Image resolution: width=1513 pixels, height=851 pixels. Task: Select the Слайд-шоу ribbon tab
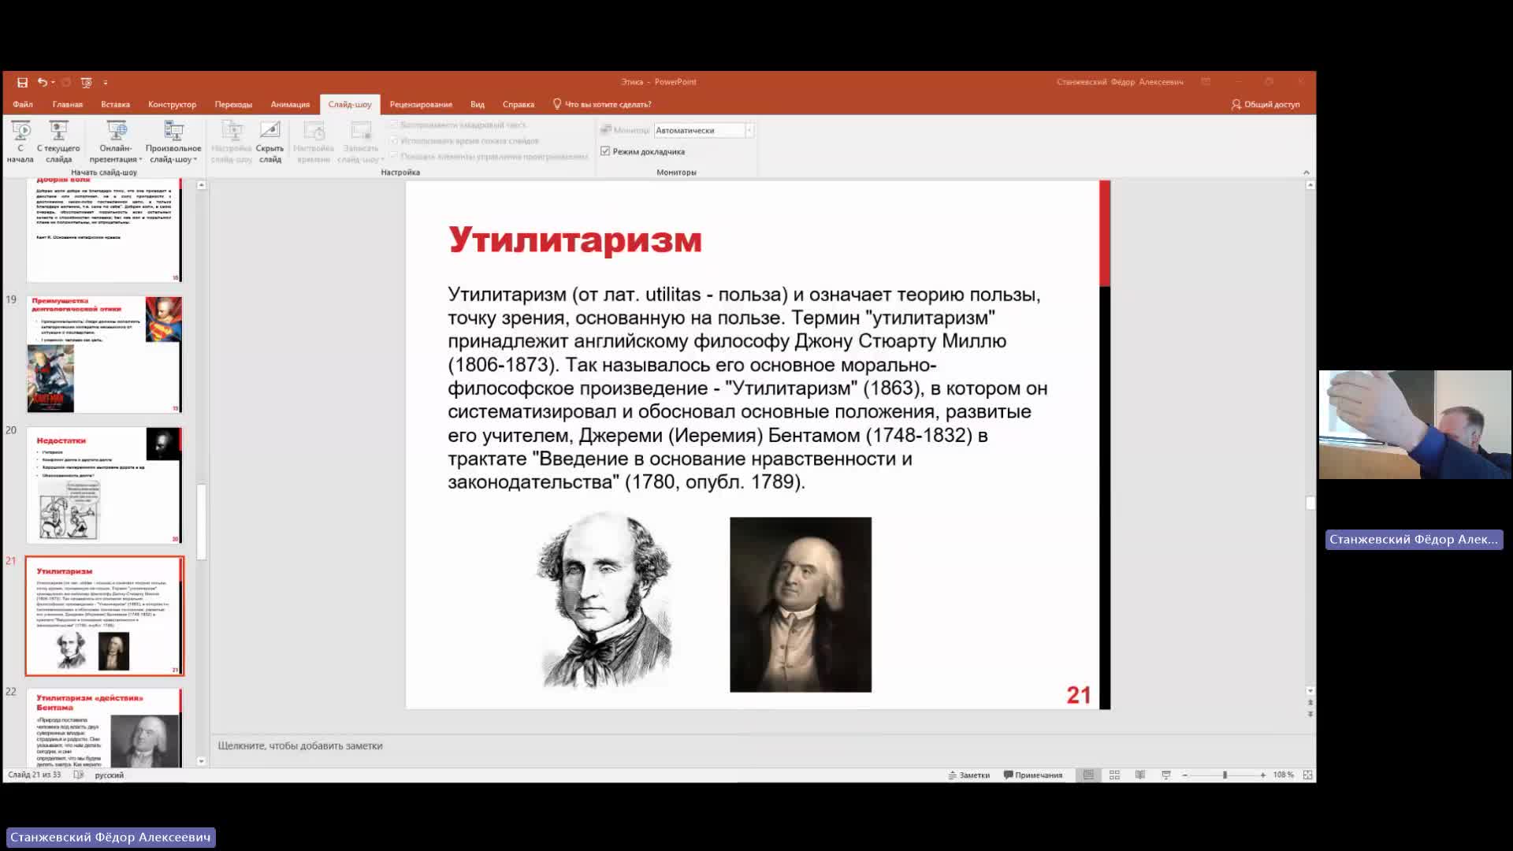350,104
